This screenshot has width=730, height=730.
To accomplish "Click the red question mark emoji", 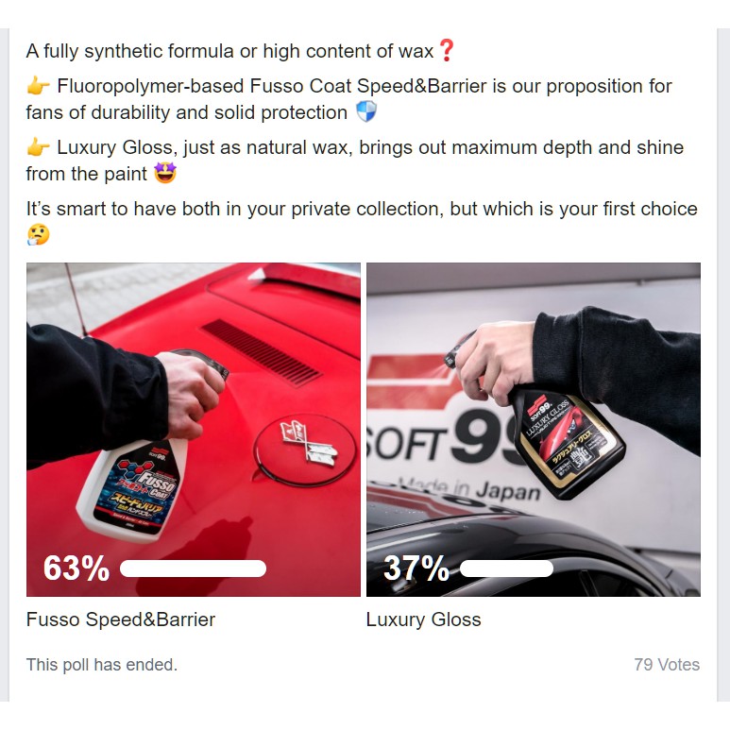I will coord(447,50).
